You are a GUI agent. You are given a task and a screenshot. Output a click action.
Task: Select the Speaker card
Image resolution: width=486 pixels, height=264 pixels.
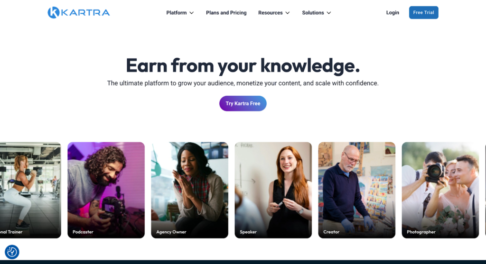click(273, 190)
